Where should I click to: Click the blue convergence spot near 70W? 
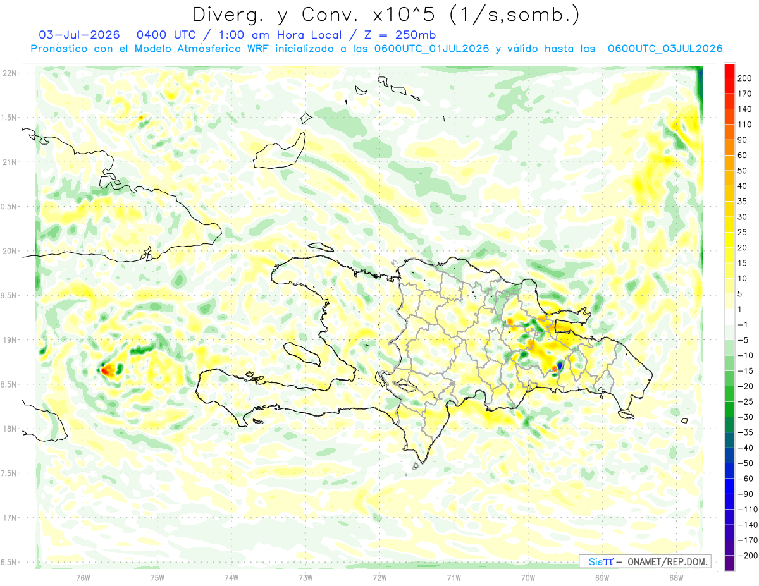coord(560,366)
